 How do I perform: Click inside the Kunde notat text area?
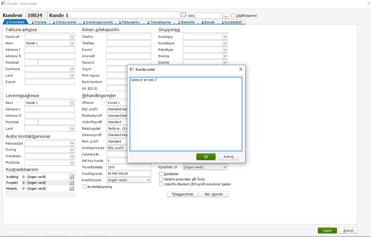pyautogui.click(x=186, y=114)
